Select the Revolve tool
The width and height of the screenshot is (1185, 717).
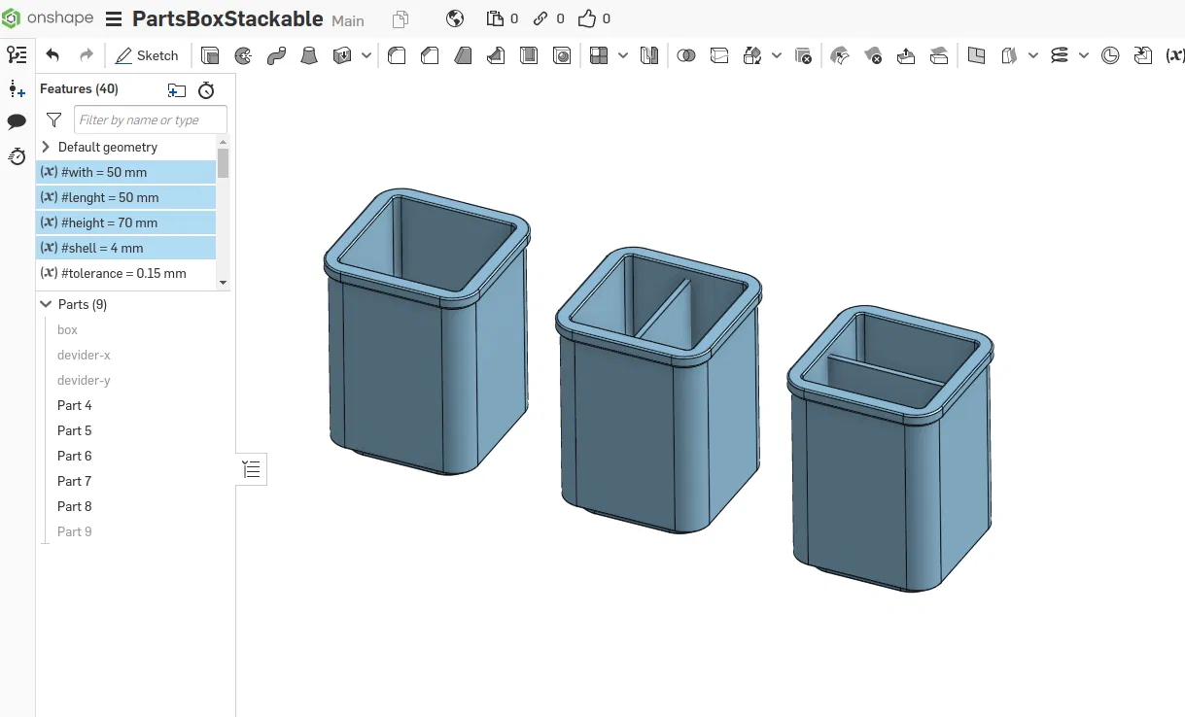243,55
